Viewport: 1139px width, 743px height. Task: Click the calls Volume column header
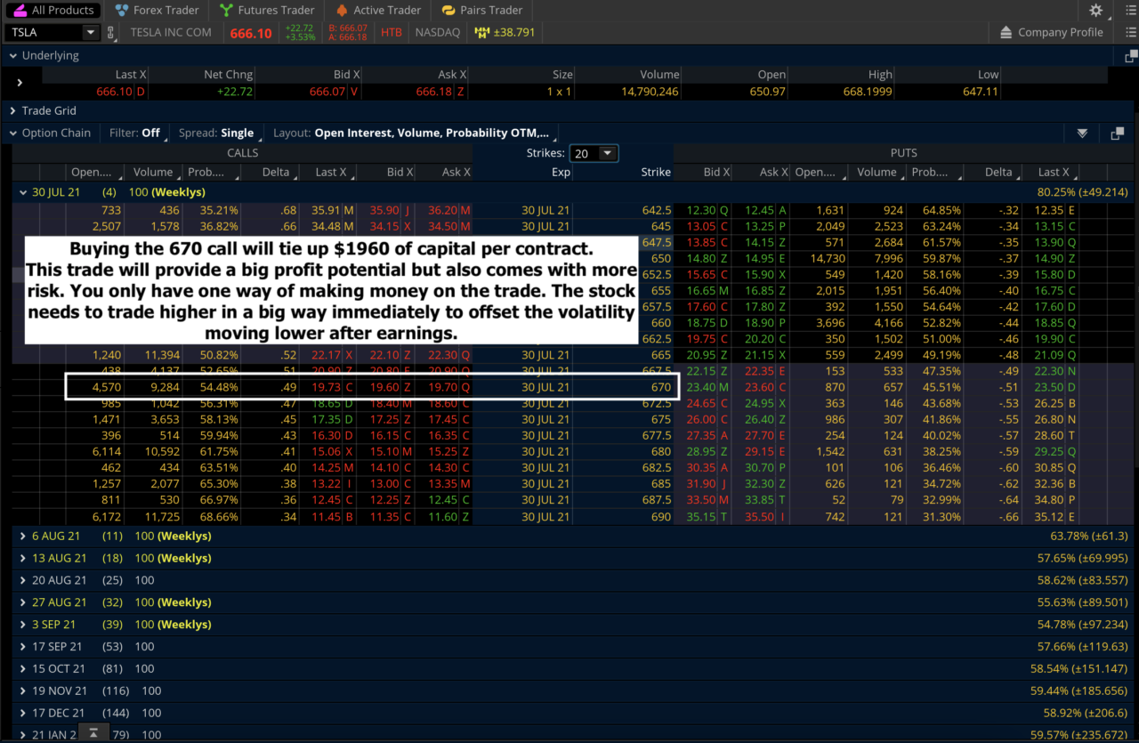coord(151,173)
